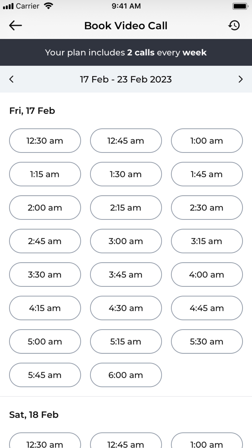
Task: Choose the 6:00 am time slot
Action: tap(126, 375)
